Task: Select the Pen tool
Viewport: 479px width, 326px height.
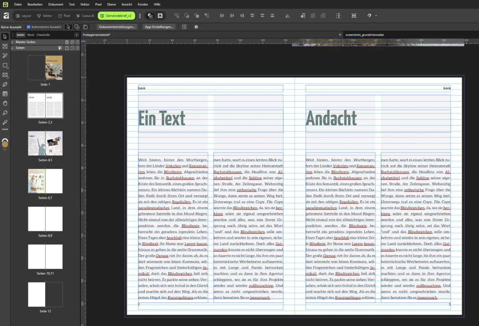Action: 5,85
